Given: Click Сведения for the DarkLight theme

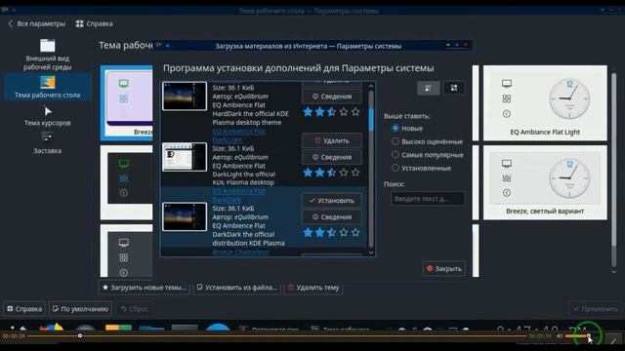Looking at the screenshot, I should 332,157.
